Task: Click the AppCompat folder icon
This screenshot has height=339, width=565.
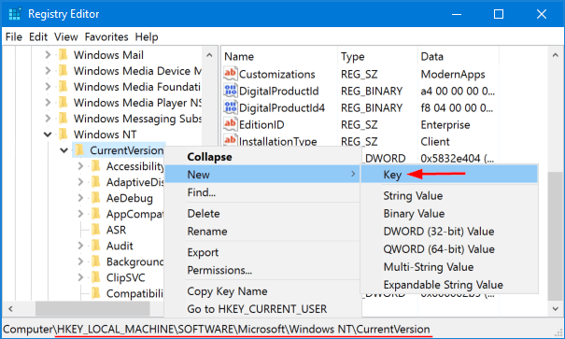Action: (96, 214)
